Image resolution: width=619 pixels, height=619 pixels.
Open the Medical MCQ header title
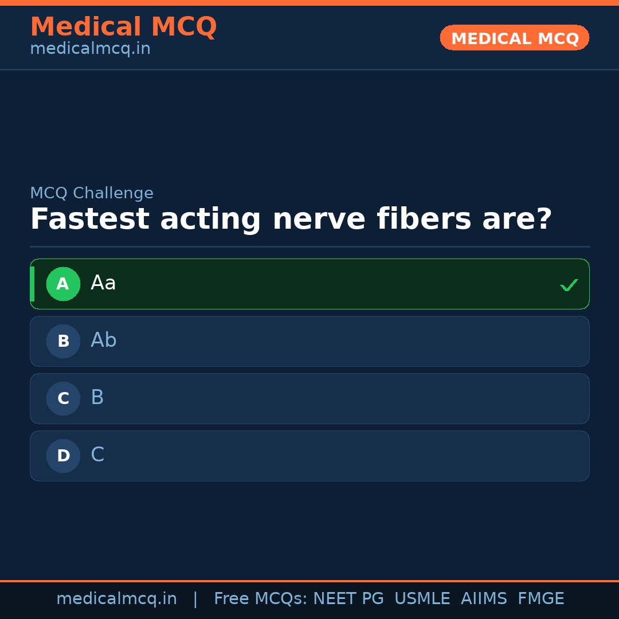(x=123, y=27)
